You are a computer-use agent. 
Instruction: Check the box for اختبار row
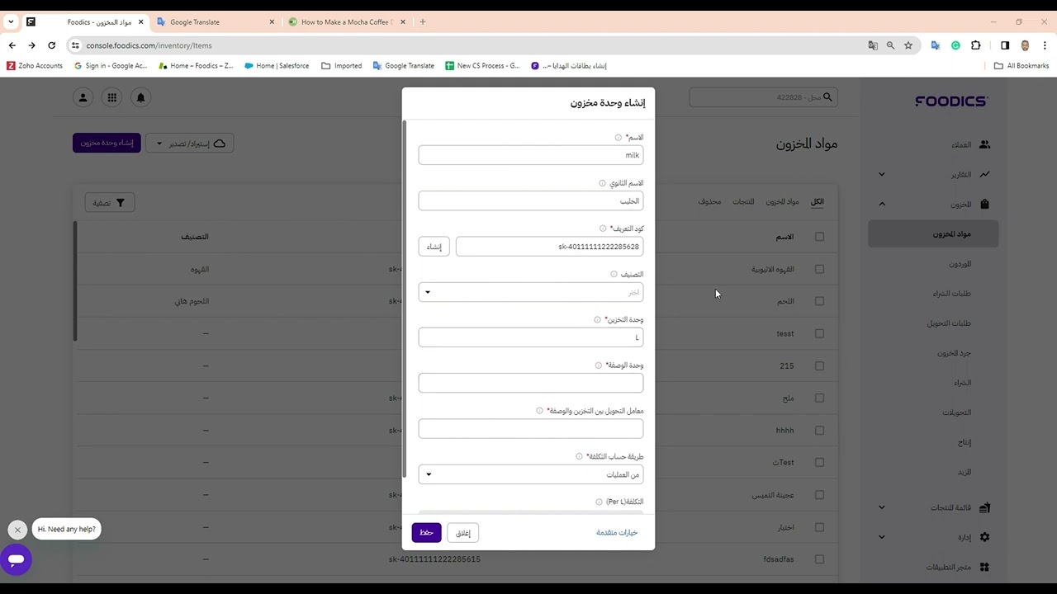(x=819, y=527)
